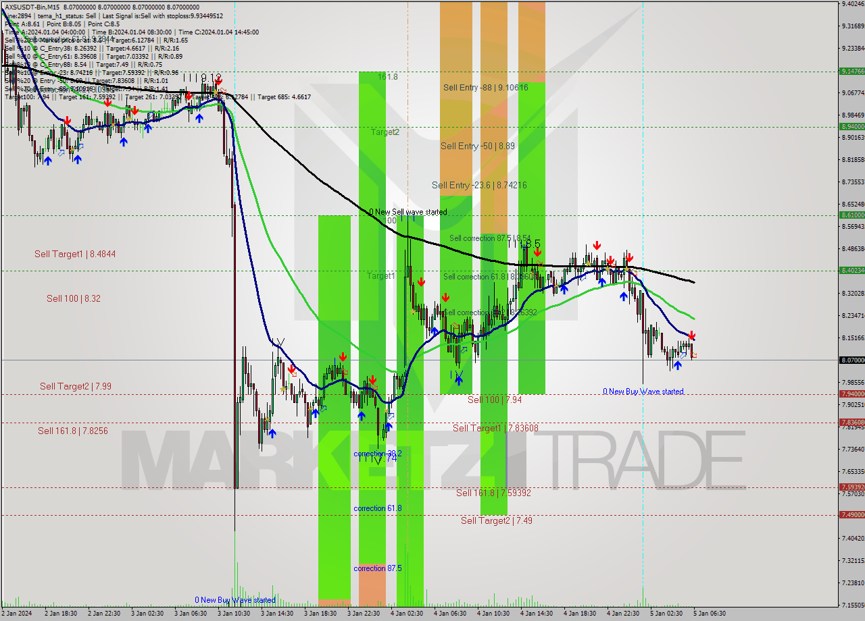
Task: Click the '4 Jan 02:30' time-axis label
Action: click(406, 614)
